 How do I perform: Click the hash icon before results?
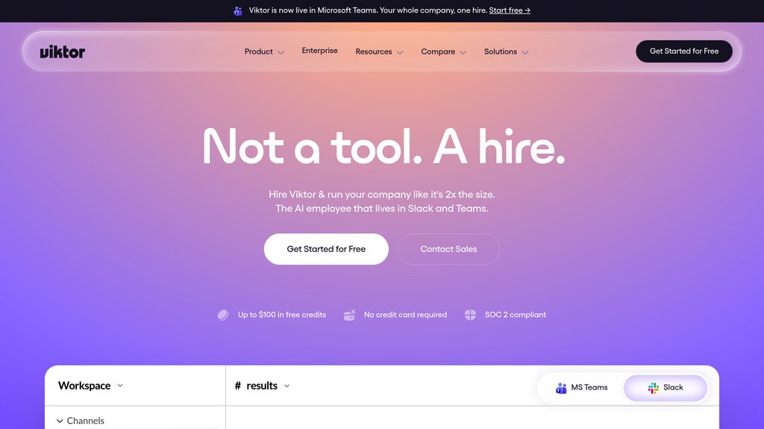(x=238, y=386)
